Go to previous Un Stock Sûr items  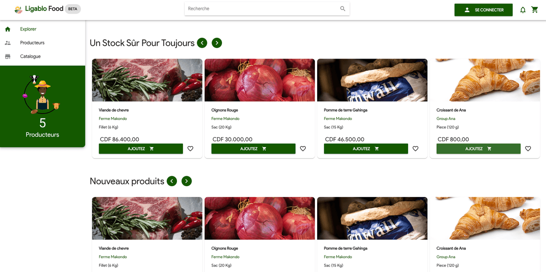click(x=202, y=43)
